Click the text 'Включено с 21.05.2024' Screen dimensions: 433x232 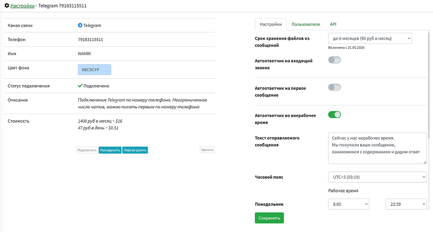click(346, 47)
